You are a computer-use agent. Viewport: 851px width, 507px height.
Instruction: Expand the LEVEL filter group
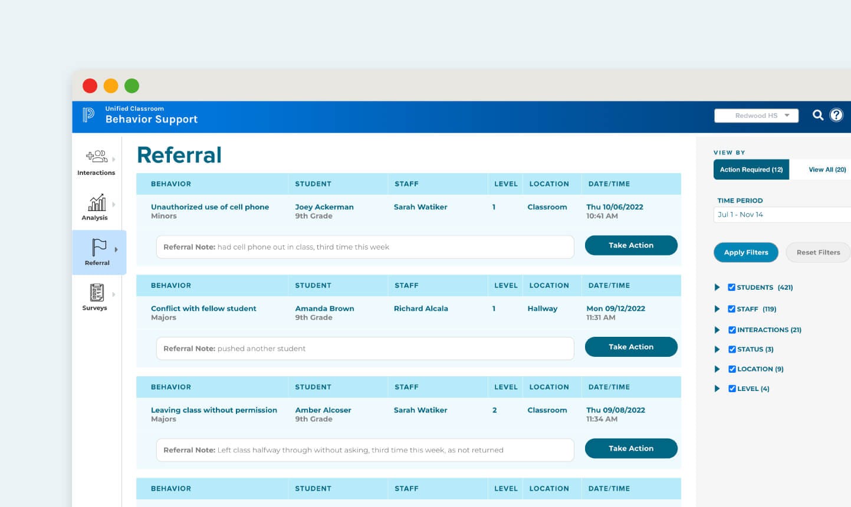(718, 388)
